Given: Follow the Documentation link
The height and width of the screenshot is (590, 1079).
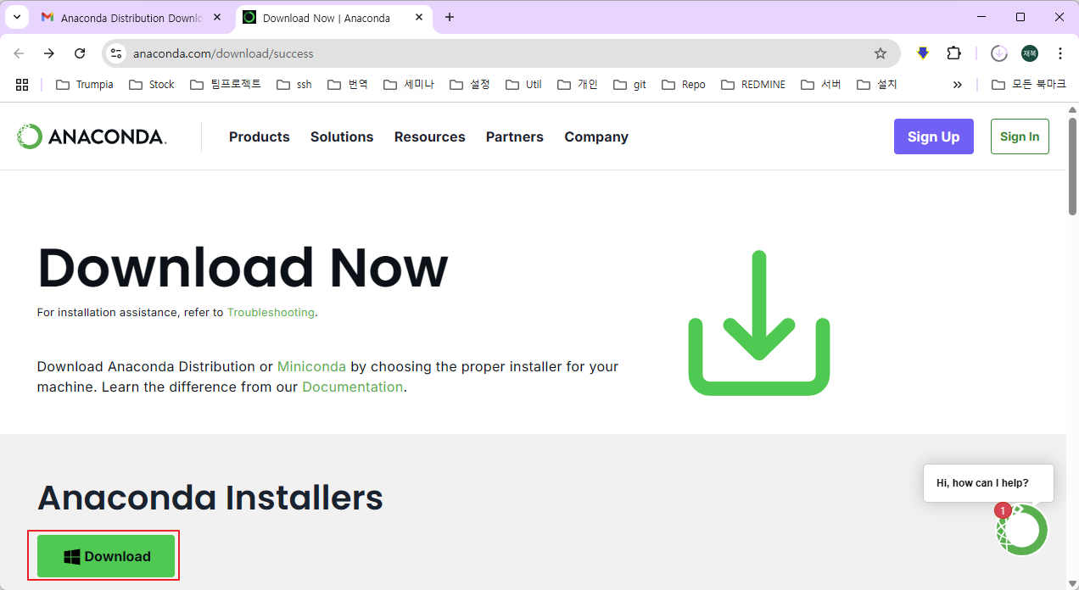Looking at the screenshot, I should pos(353,387).
